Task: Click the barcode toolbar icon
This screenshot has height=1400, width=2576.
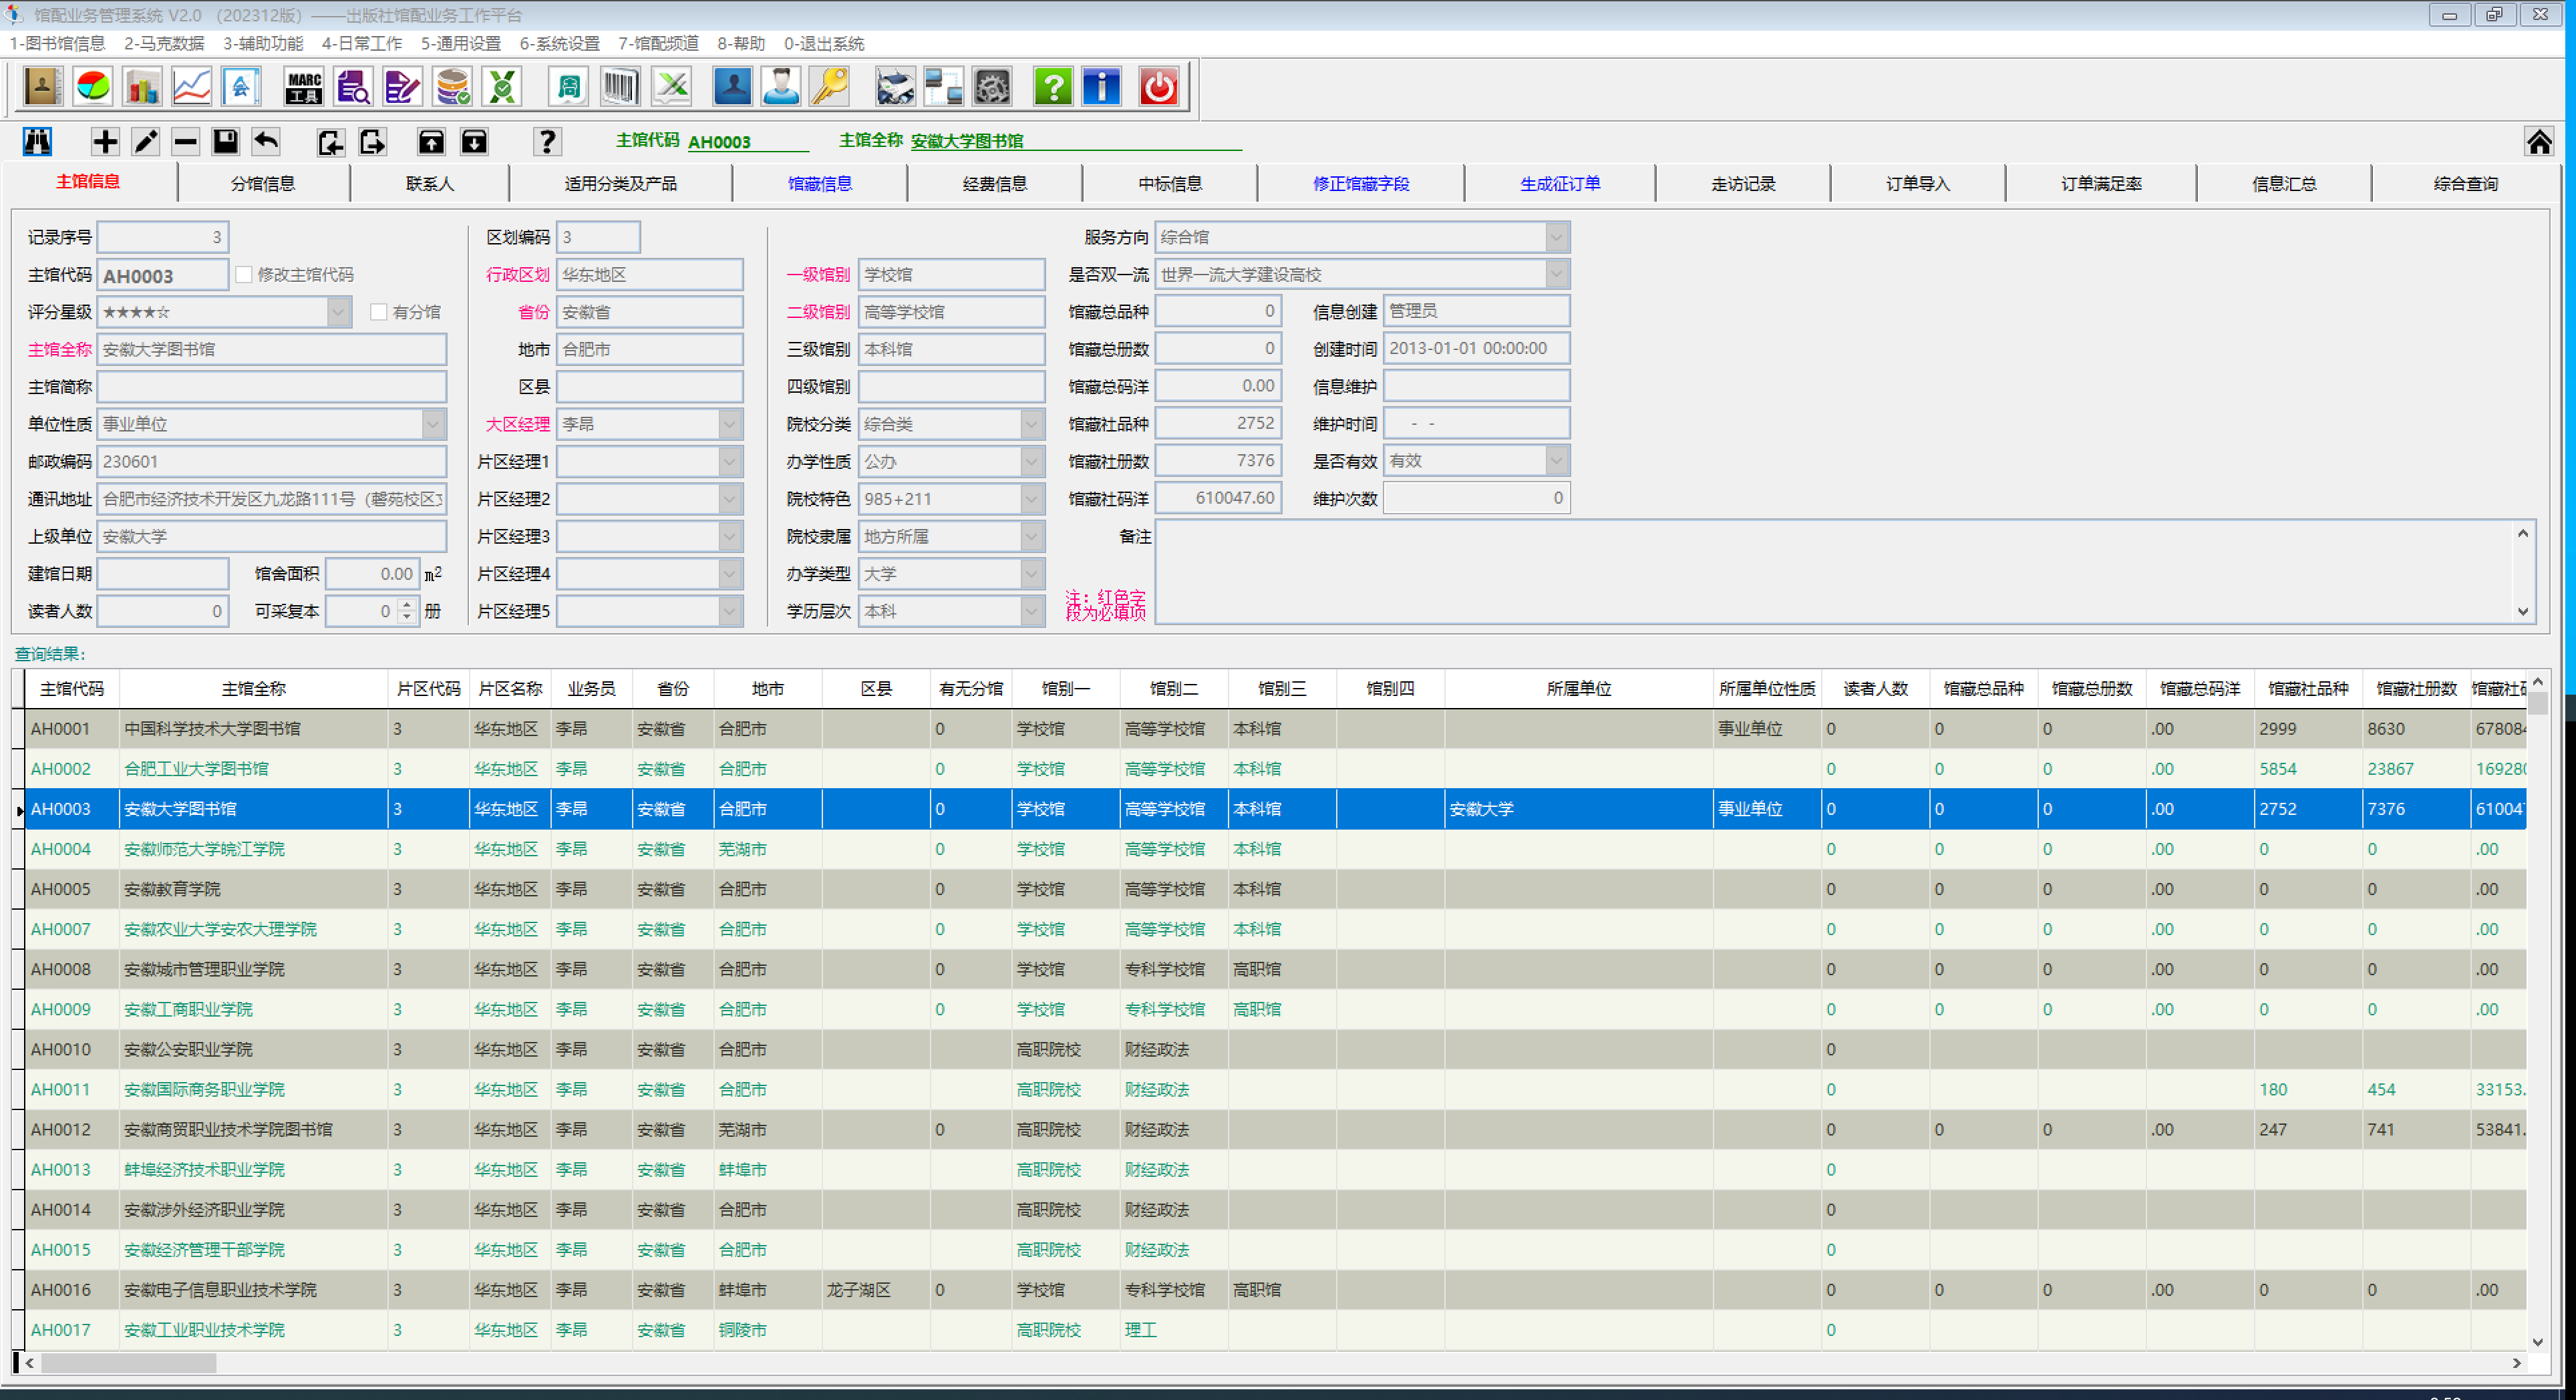Action: (620, 87)
